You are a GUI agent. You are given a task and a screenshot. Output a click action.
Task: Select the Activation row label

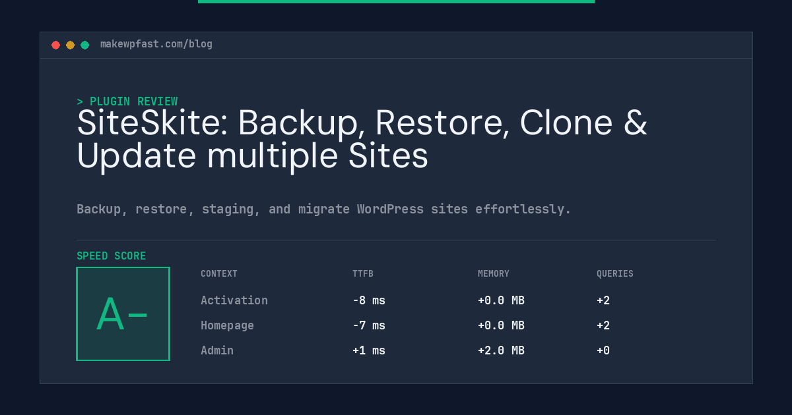[x=234, y=300]
